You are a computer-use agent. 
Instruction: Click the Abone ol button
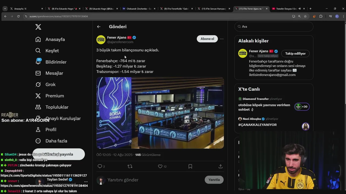pyautogui.click(x=207, y=39)
